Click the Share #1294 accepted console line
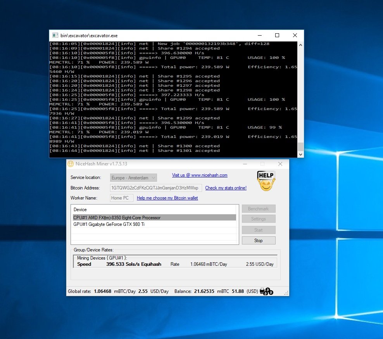 click(x=135, y=48)
